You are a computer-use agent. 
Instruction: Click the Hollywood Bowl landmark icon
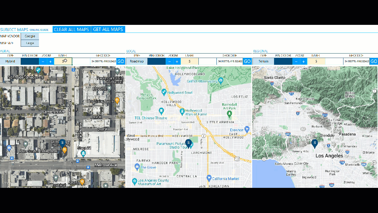(x=164, y=93)
